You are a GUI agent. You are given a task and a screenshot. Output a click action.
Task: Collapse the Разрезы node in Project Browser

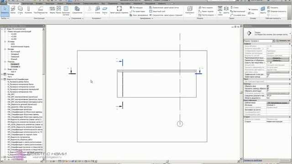(x=5, y=61)
